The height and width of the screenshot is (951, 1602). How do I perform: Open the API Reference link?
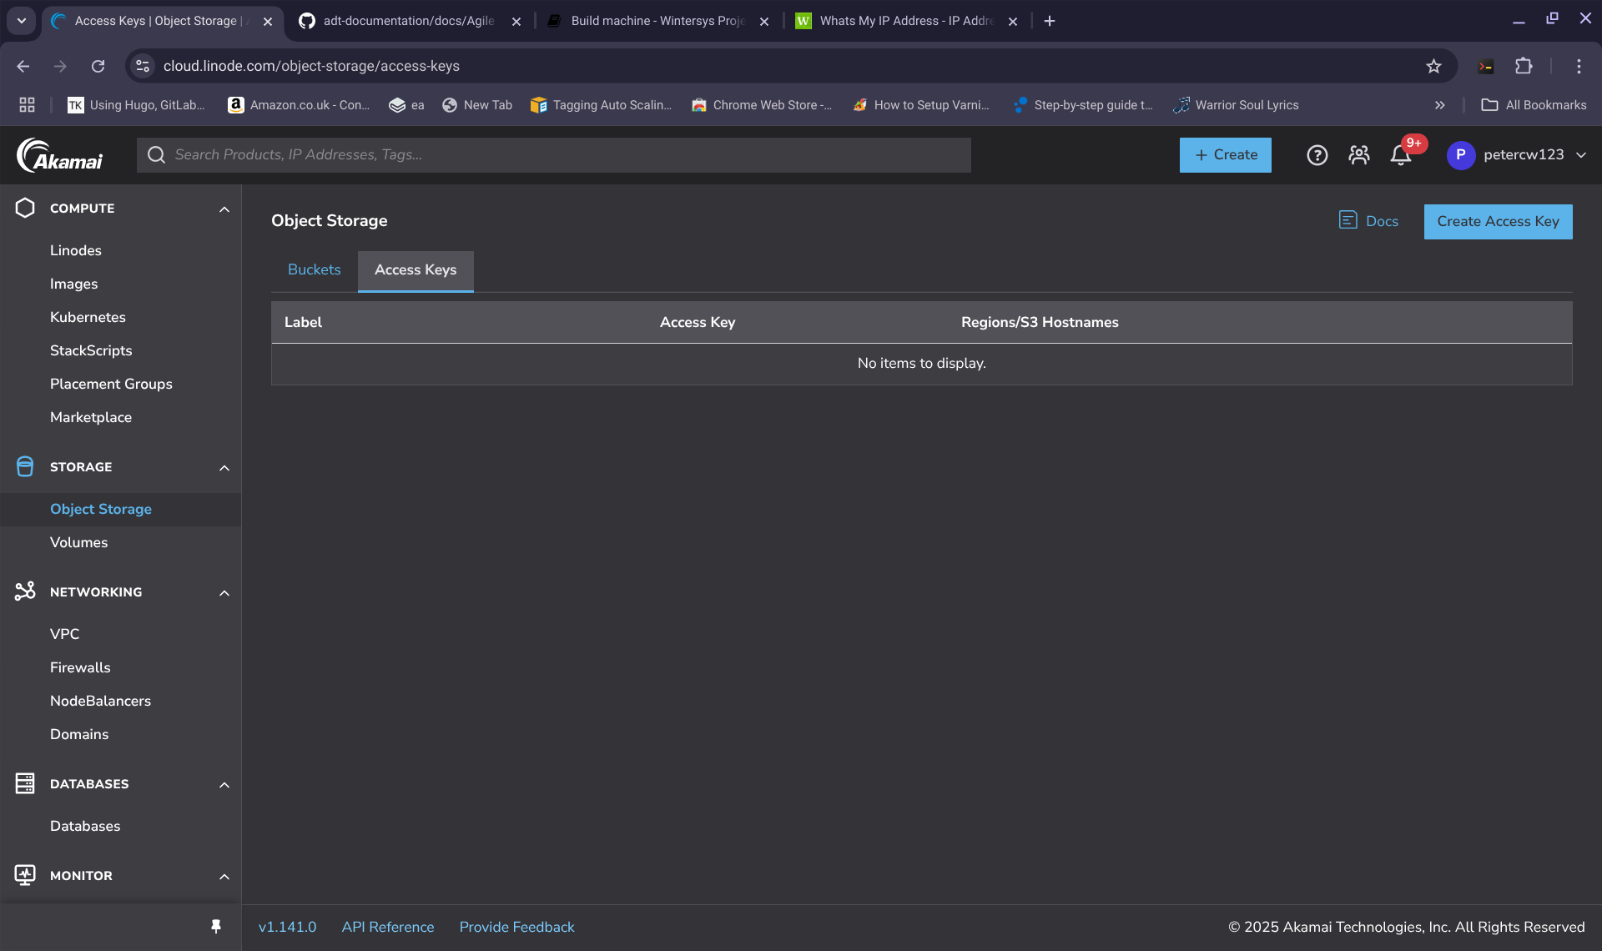387,927
